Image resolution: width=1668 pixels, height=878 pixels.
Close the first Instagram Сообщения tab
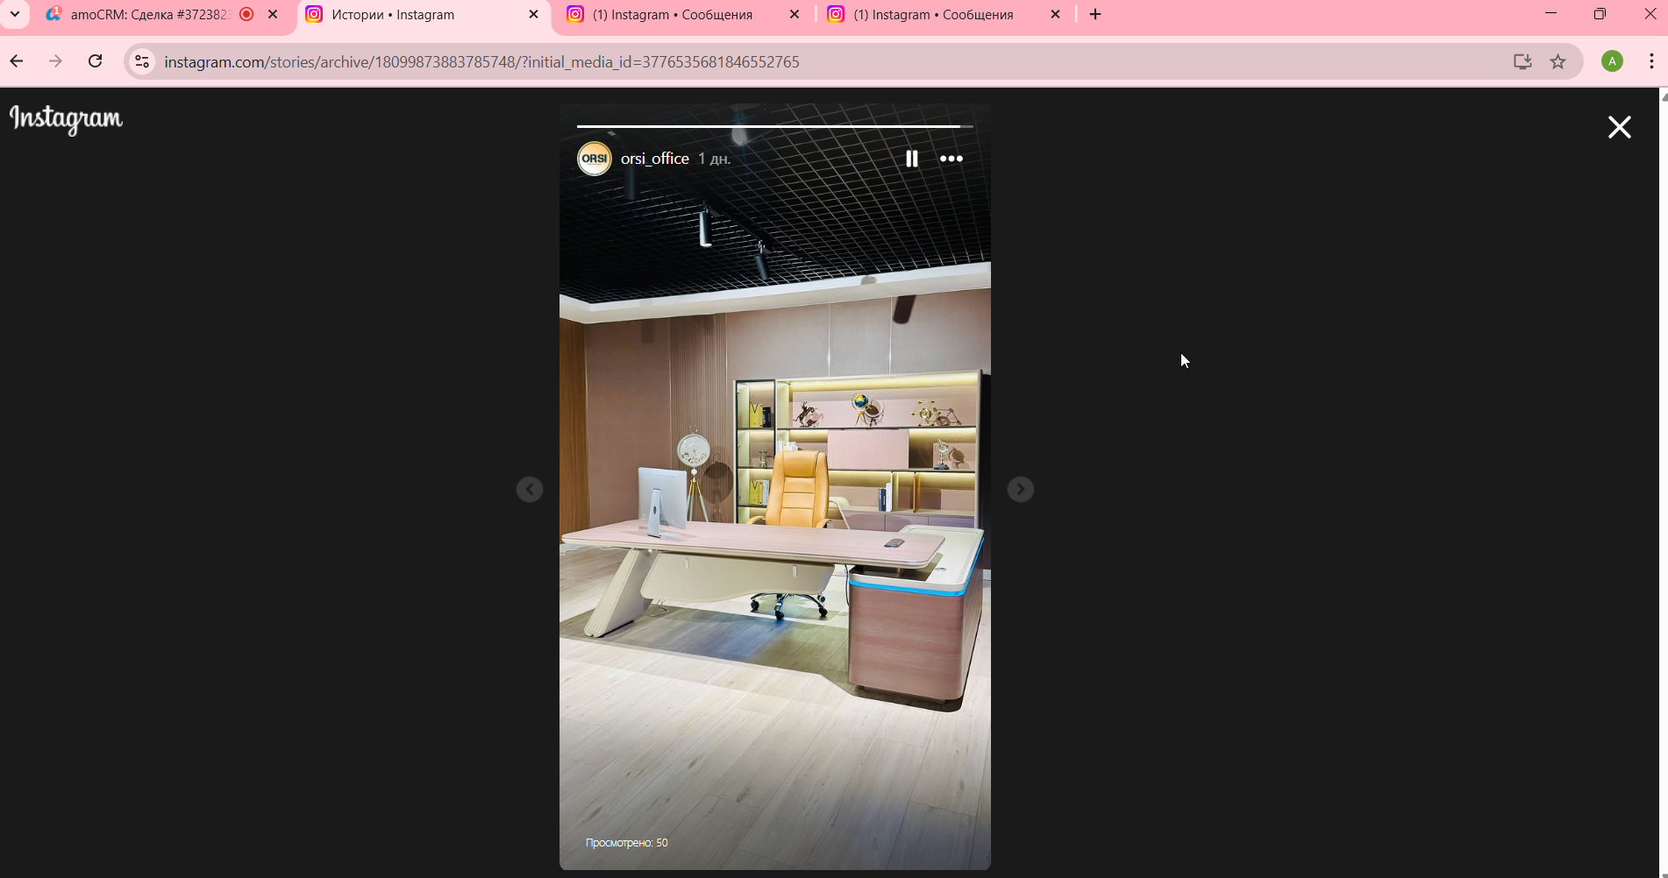[x=795, y=15]
